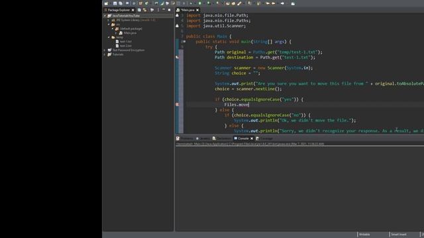
Task: Collapse the (default package) node
Action: [x=113, y=28]
